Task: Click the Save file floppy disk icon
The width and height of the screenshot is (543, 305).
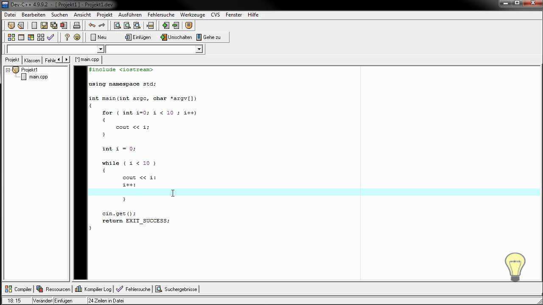Action: (x=44, y=25)
